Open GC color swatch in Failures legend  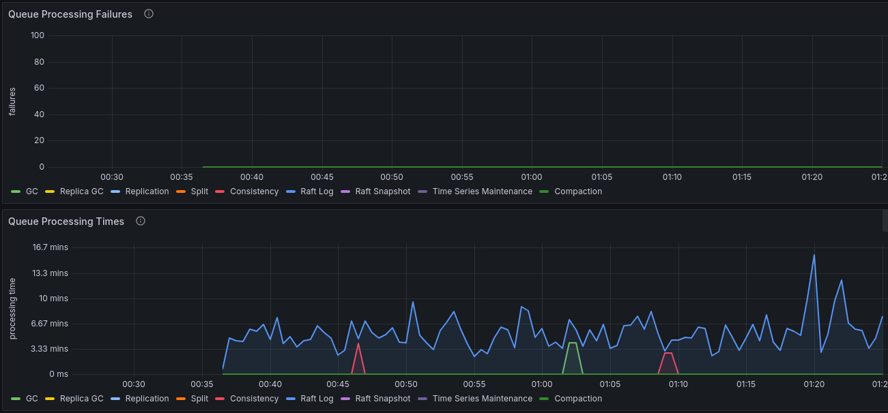(x=16, y=192)
